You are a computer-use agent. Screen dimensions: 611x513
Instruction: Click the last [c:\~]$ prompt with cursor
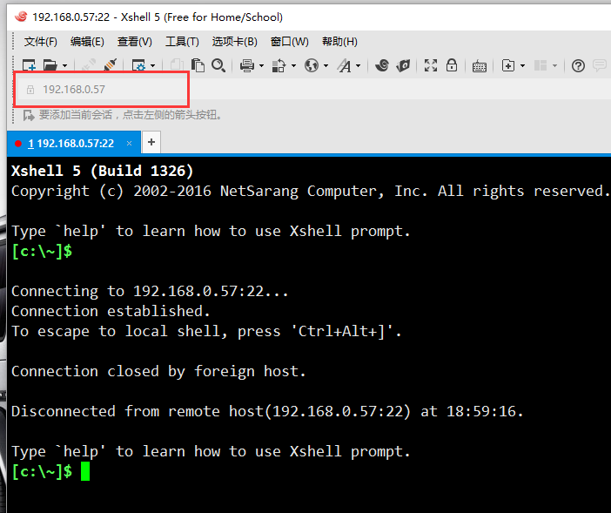(50, 471)
